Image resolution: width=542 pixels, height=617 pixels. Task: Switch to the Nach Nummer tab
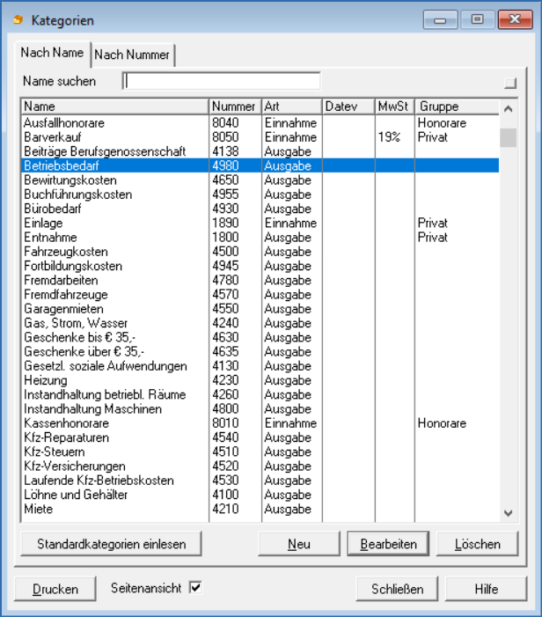pyautogui.click(x=132, y=55)
